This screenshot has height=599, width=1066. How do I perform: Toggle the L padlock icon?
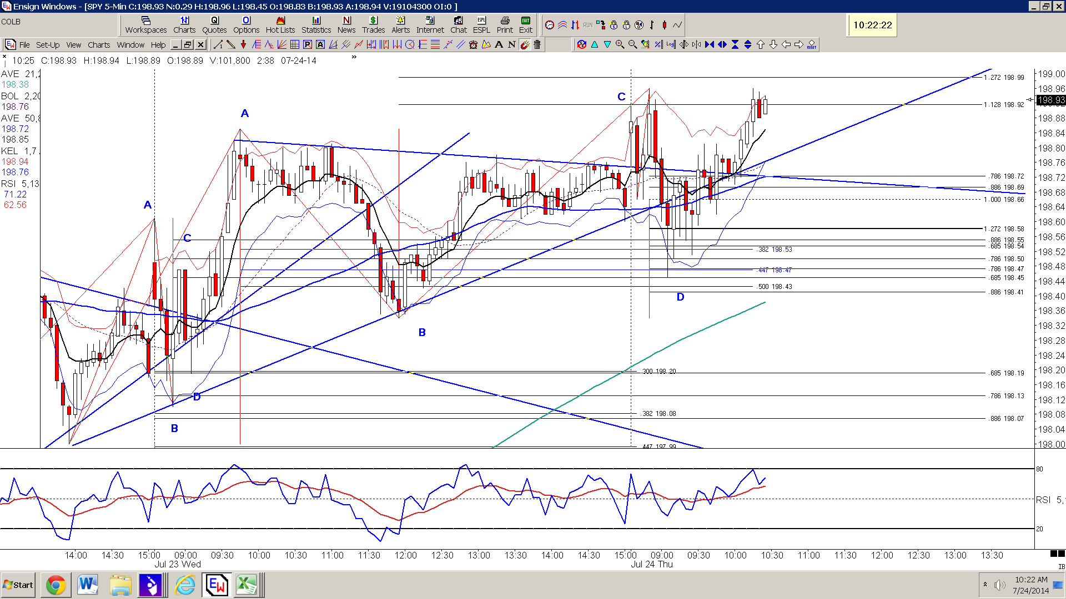(x=626, y=25)
